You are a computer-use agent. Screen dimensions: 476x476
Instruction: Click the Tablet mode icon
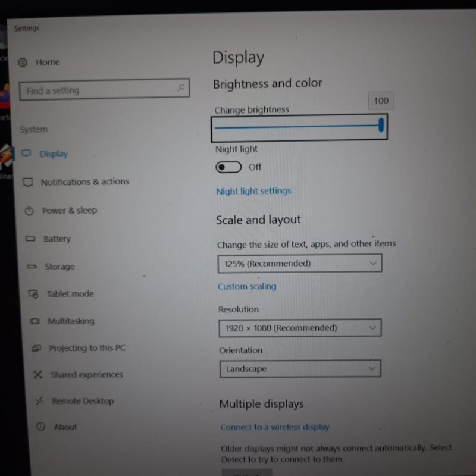point(34,294)
